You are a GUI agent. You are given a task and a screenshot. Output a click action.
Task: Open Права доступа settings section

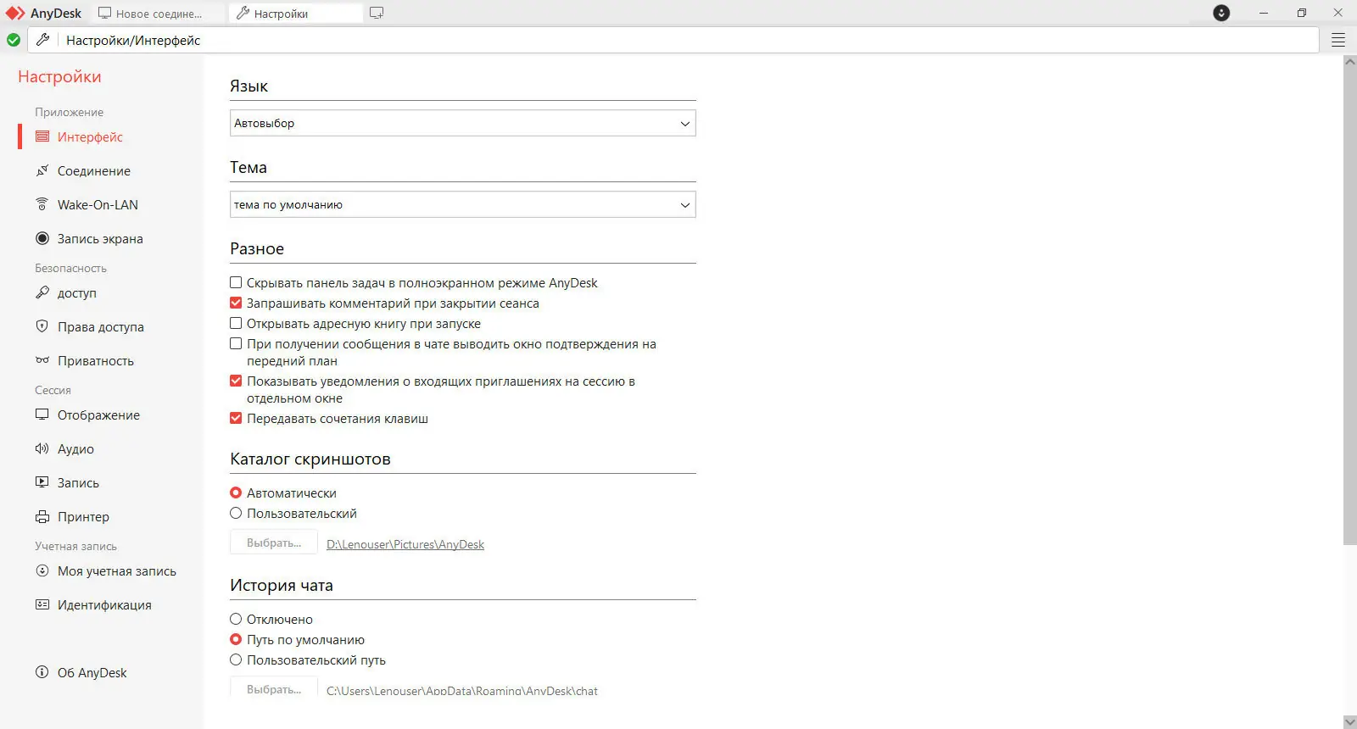click(x=101, y=326)
